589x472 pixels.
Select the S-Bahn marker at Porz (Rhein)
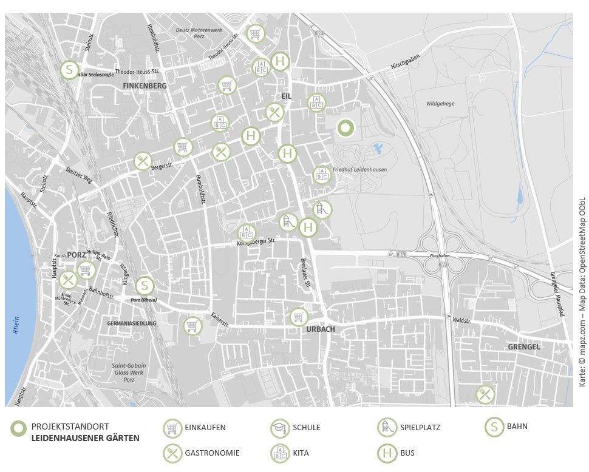coord(145,285)
